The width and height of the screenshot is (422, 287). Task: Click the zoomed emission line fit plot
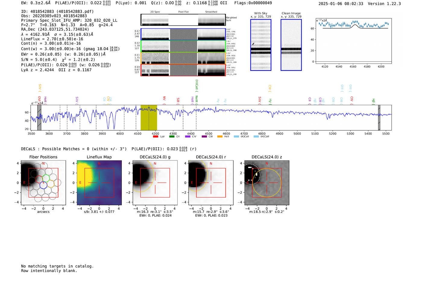tap(354, 41)
